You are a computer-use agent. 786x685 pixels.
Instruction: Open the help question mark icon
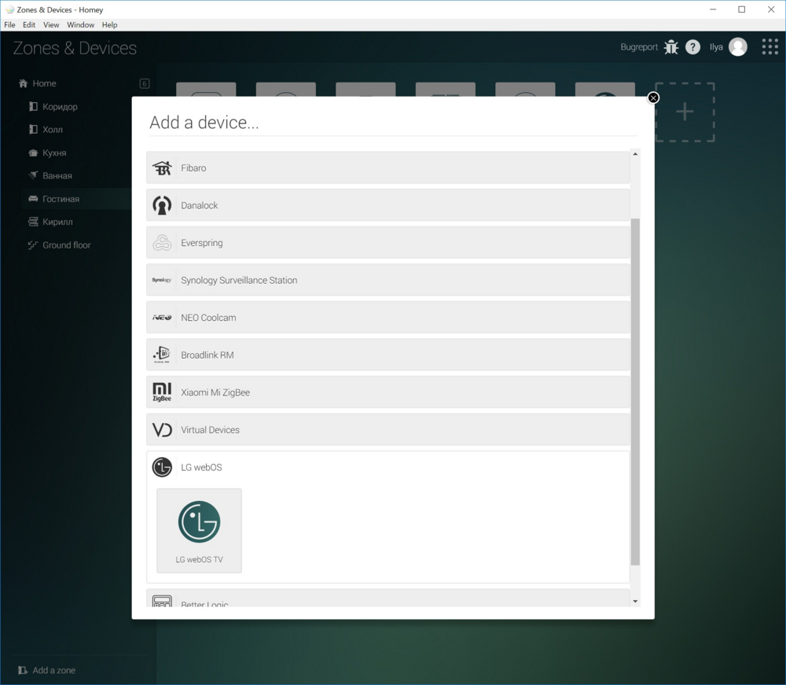tap(692, 47)
